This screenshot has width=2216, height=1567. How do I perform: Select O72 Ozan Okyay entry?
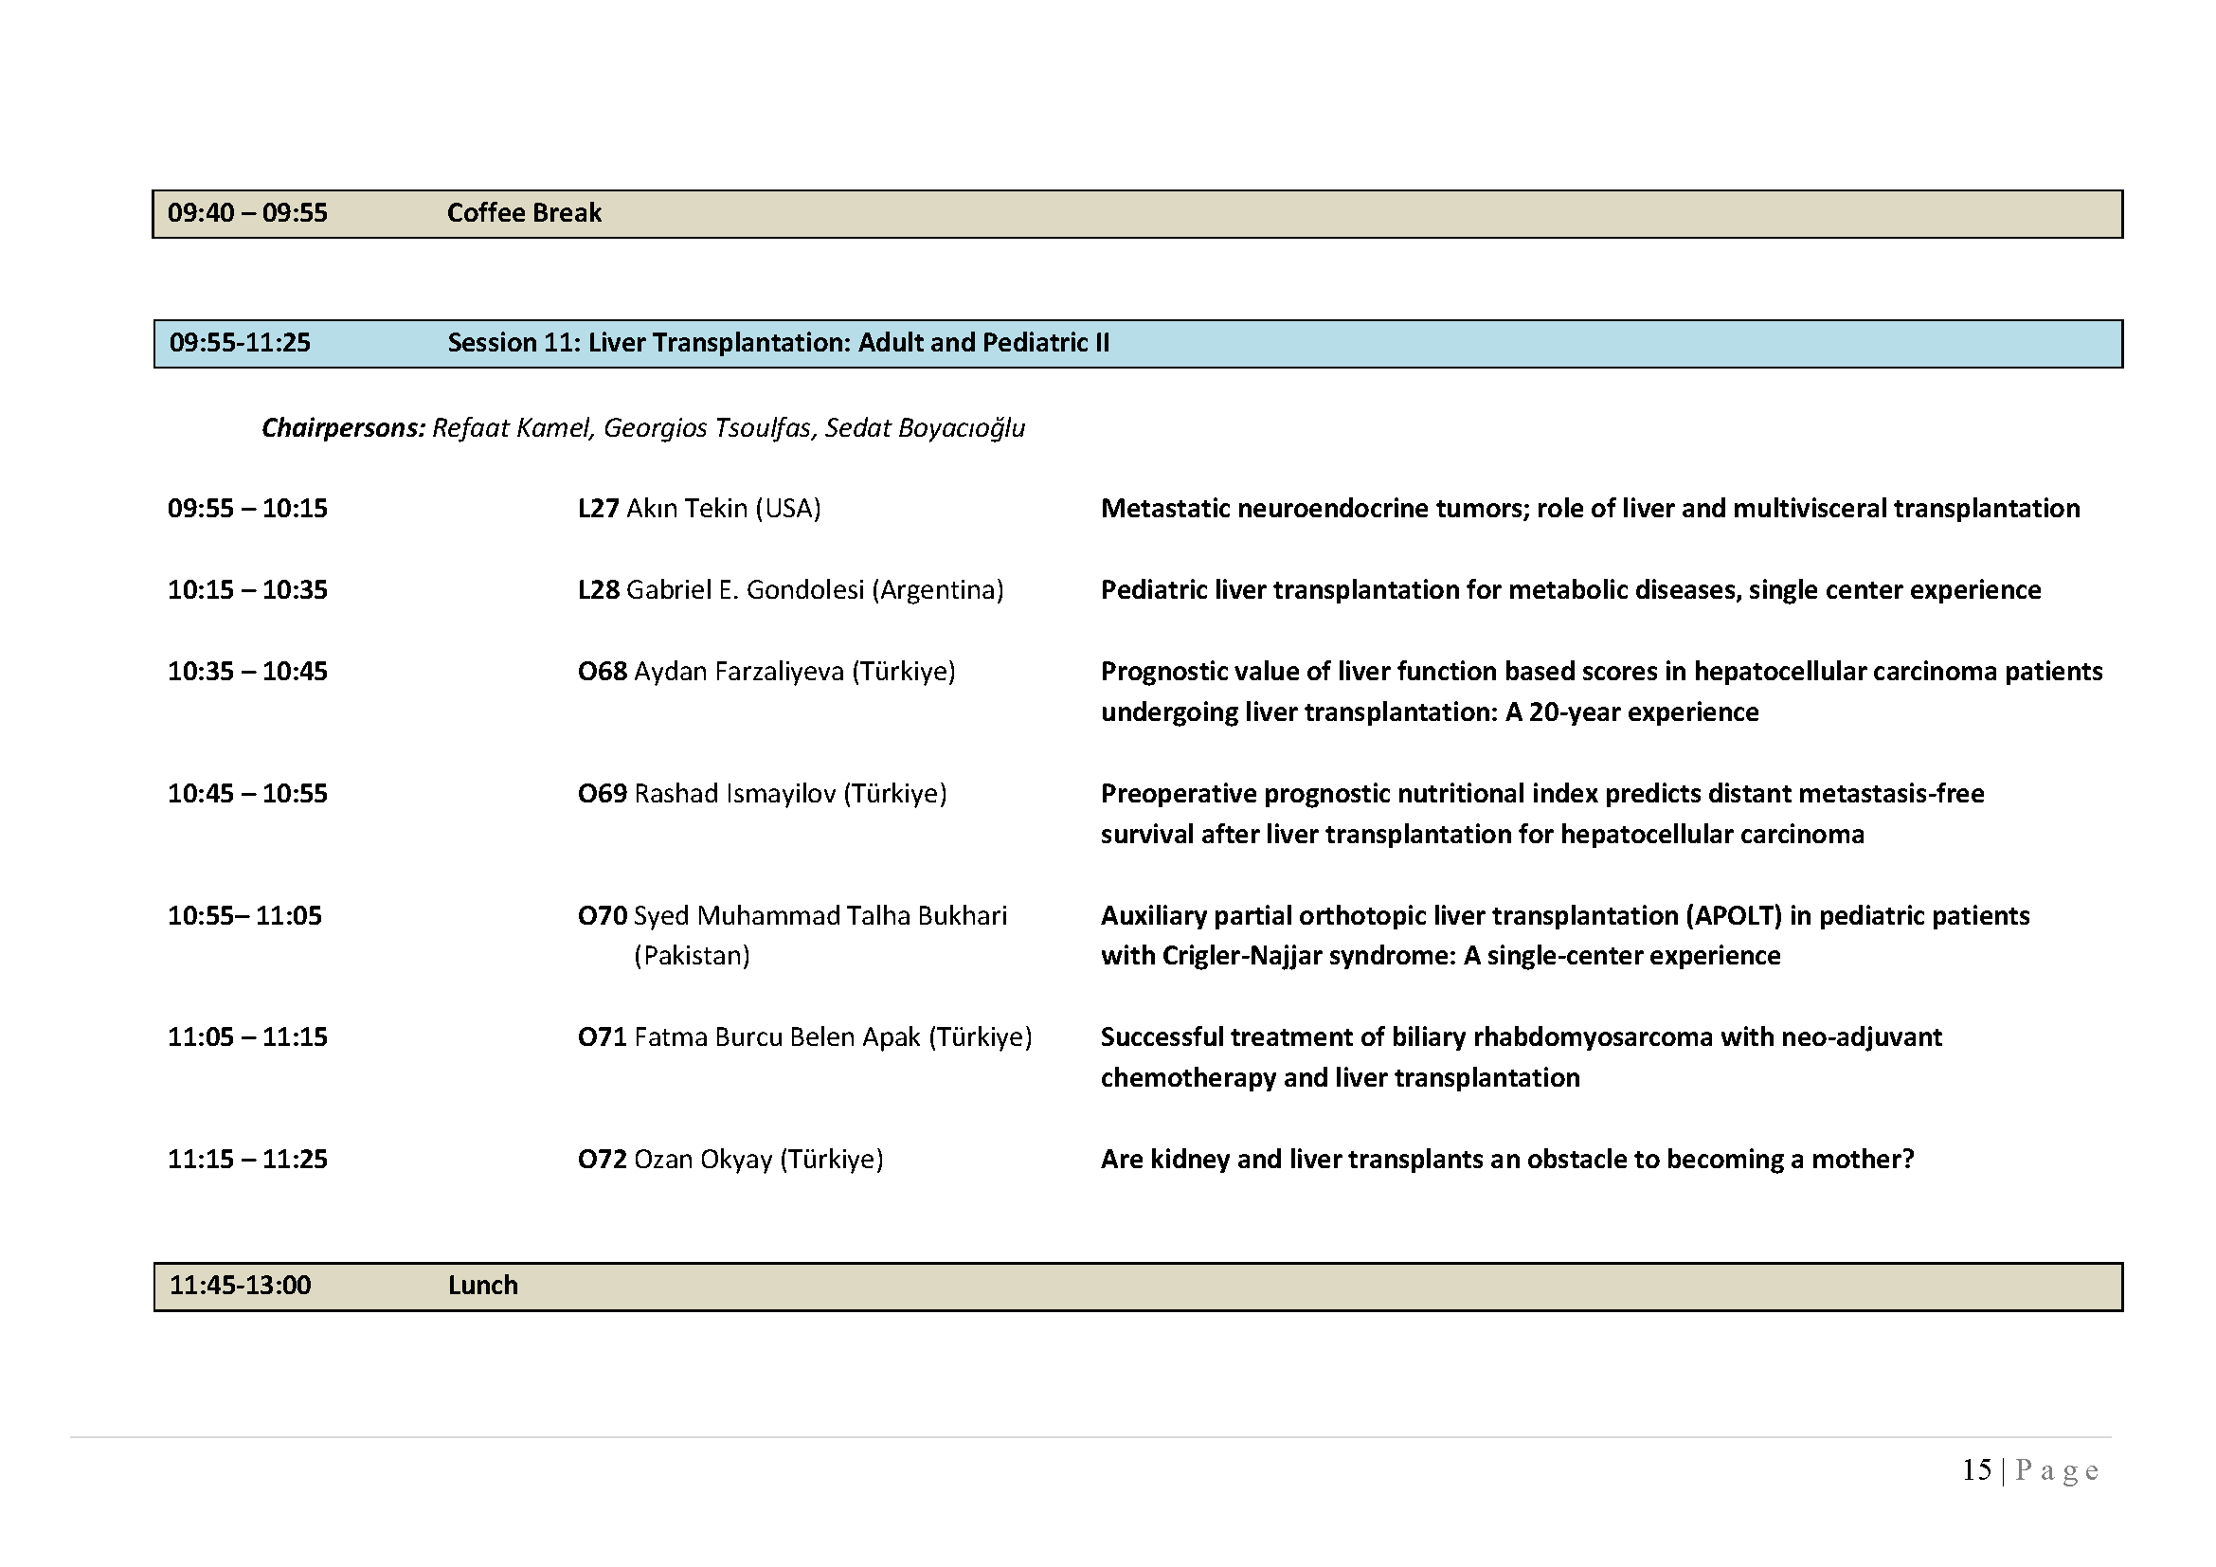(x=730, y=1159)
